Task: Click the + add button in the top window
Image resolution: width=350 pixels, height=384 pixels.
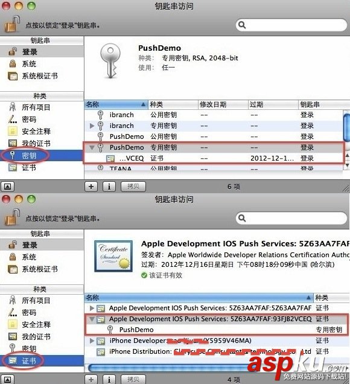Action: 91,187
